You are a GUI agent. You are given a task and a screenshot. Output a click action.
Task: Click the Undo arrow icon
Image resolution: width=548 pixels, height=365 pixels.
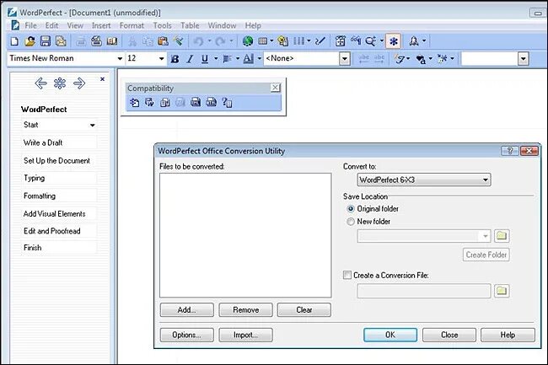pos(198,41)
